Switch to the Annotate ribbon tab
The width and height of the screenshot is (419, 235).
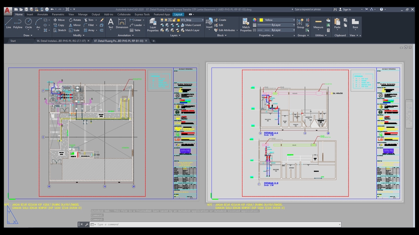[x=42, y=14]
